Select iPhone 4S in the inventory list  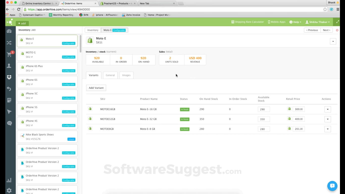click(x=47, y=123)
